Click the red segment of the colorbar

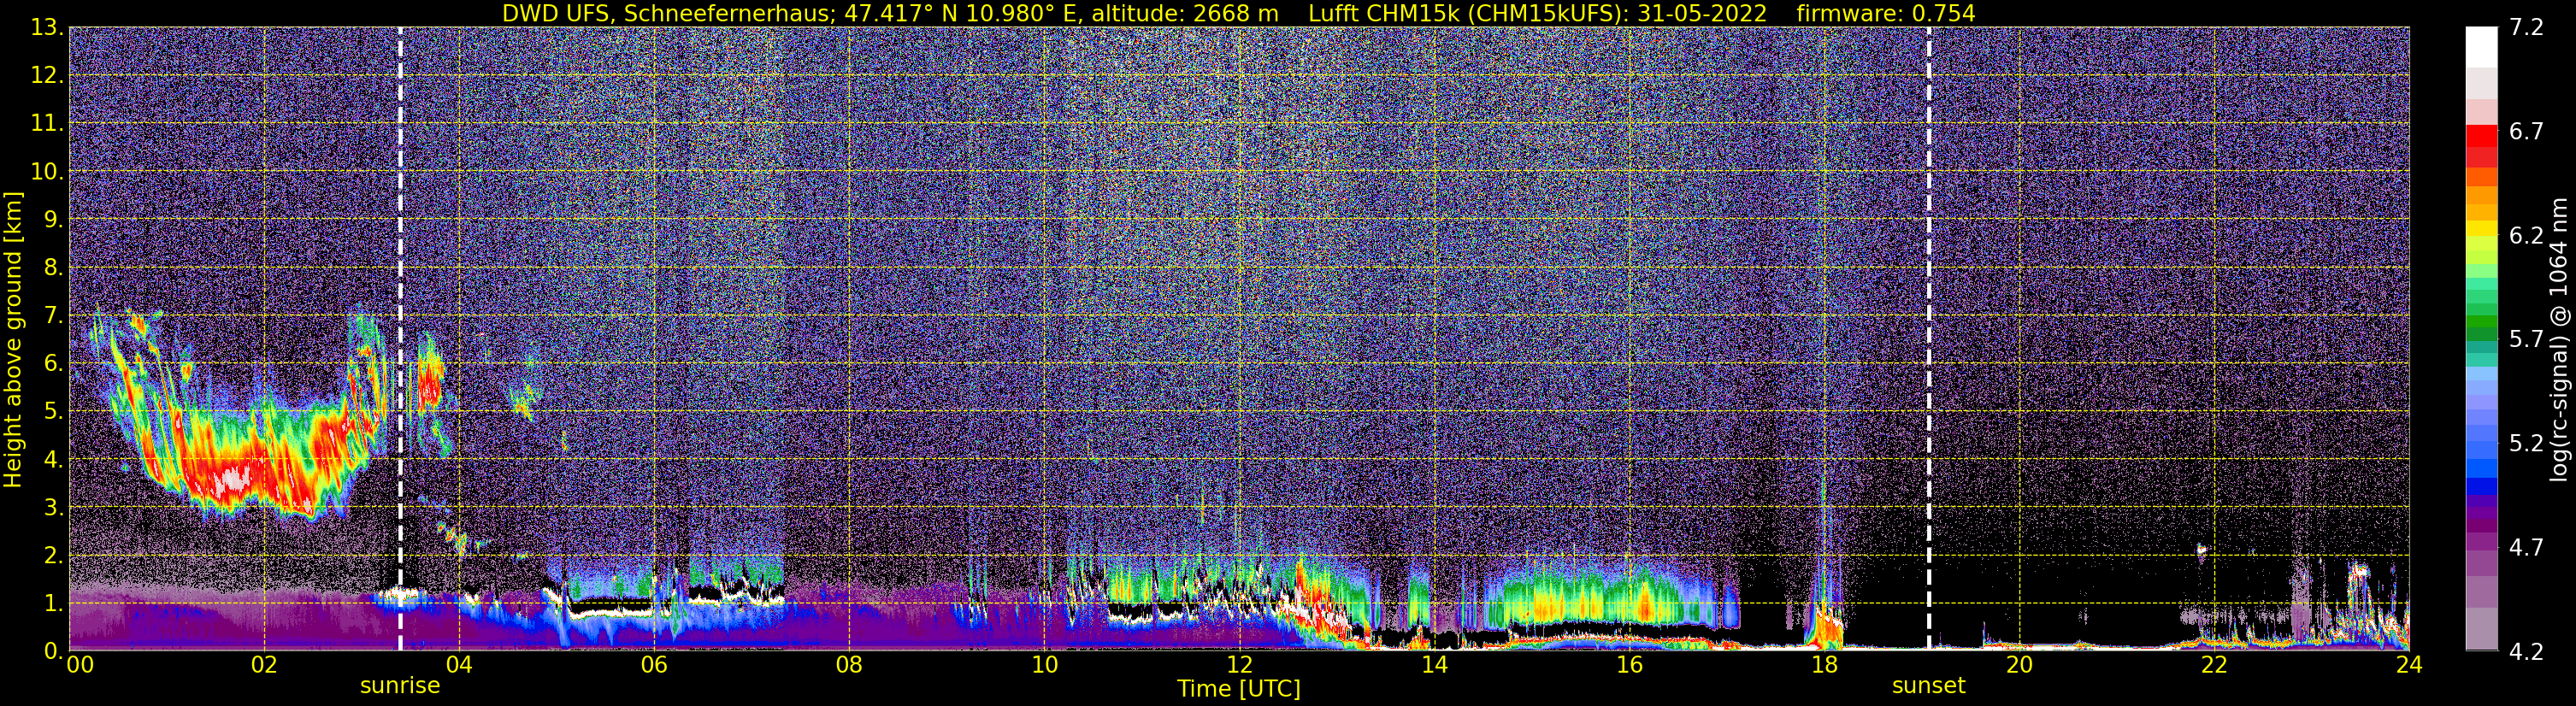pos(2481,136)
